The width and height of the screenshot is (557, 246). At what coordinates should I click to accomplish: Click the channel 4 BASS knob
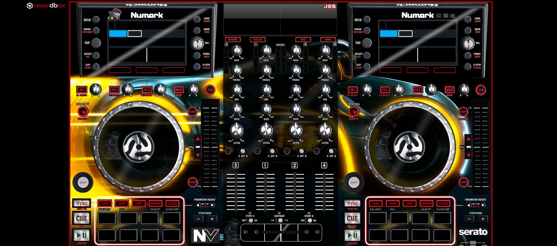(x=325, y=109)
